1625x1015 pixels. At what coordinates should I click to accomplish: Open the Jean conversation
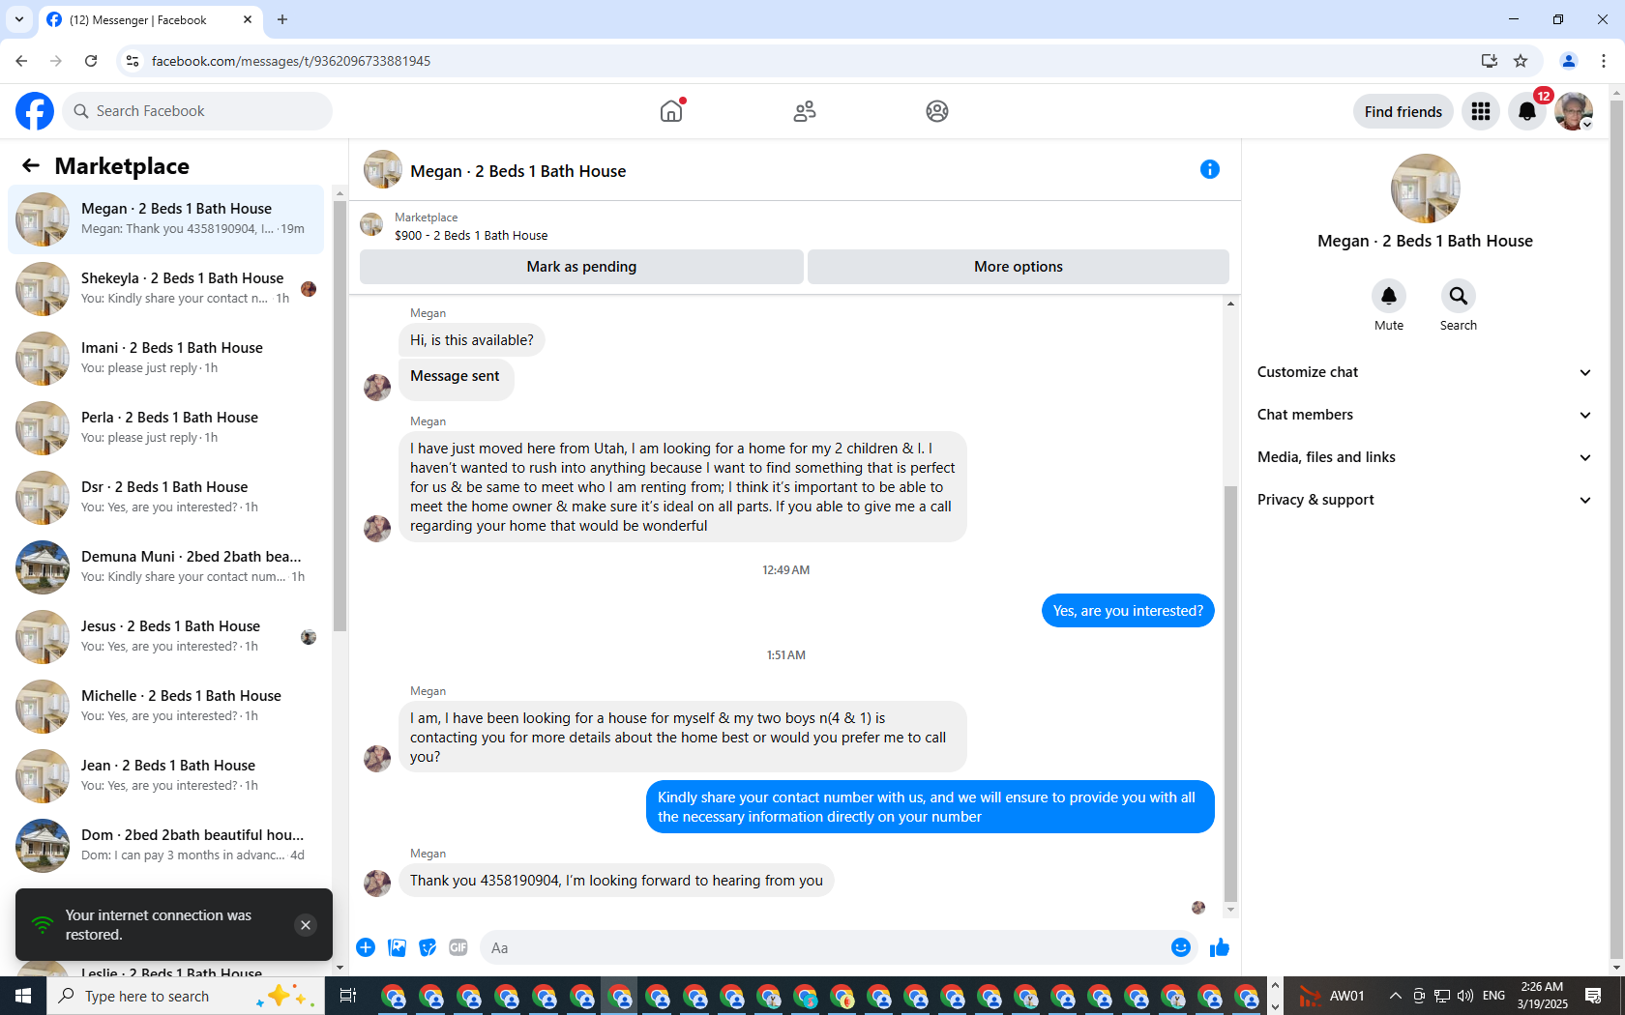click(x=166, y=776)
